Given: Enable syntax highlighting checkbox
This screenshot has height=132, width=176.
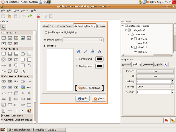Looking at the screenshot, I should pyautogui.click(x=46, y=33).
